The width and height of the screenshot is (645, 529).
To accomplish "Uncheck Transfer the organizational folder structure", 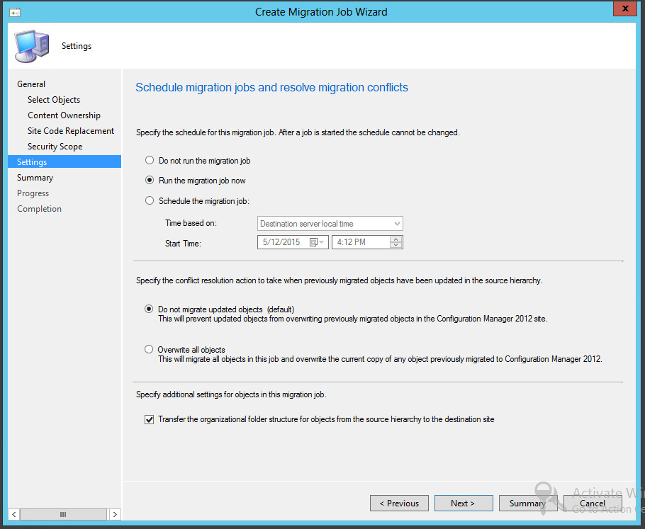I will click(149, 419).
